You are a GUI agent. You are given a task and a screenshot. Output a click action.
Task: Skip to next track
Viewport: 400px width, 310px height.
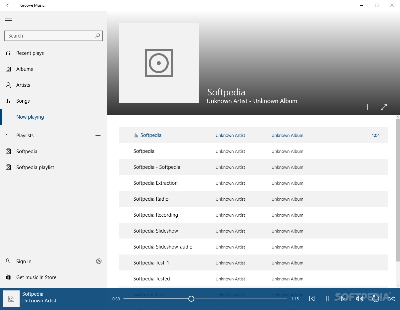pyautogui.click(x=344, y=299)
